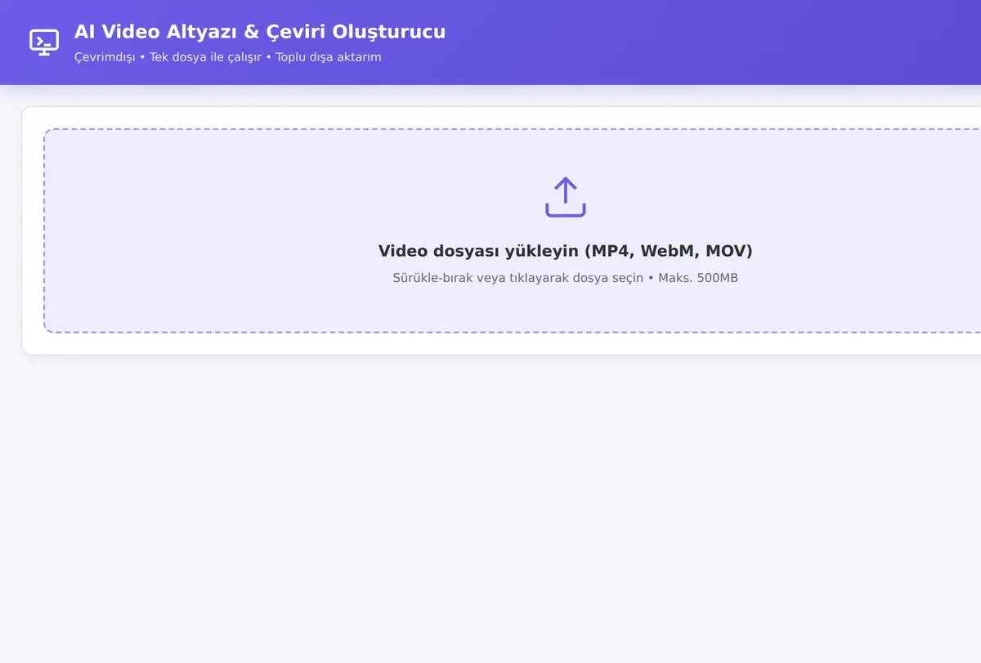Click "Video dosyası yükleyin (MP4, WebM, MOV)" text

coord(565,251)
